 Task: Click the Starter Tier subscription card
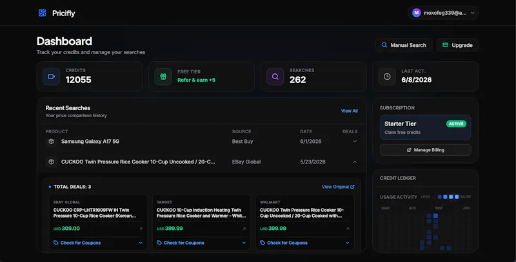click(425, 127)
